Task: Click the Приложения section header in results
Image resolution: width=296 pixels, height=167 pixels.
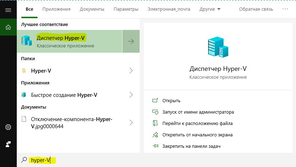Action: coord(35,83)
